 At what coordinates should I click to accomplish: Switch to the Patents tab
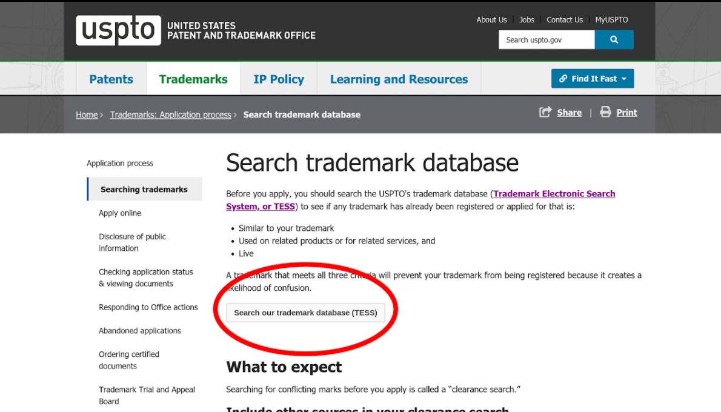pos(111,78)
